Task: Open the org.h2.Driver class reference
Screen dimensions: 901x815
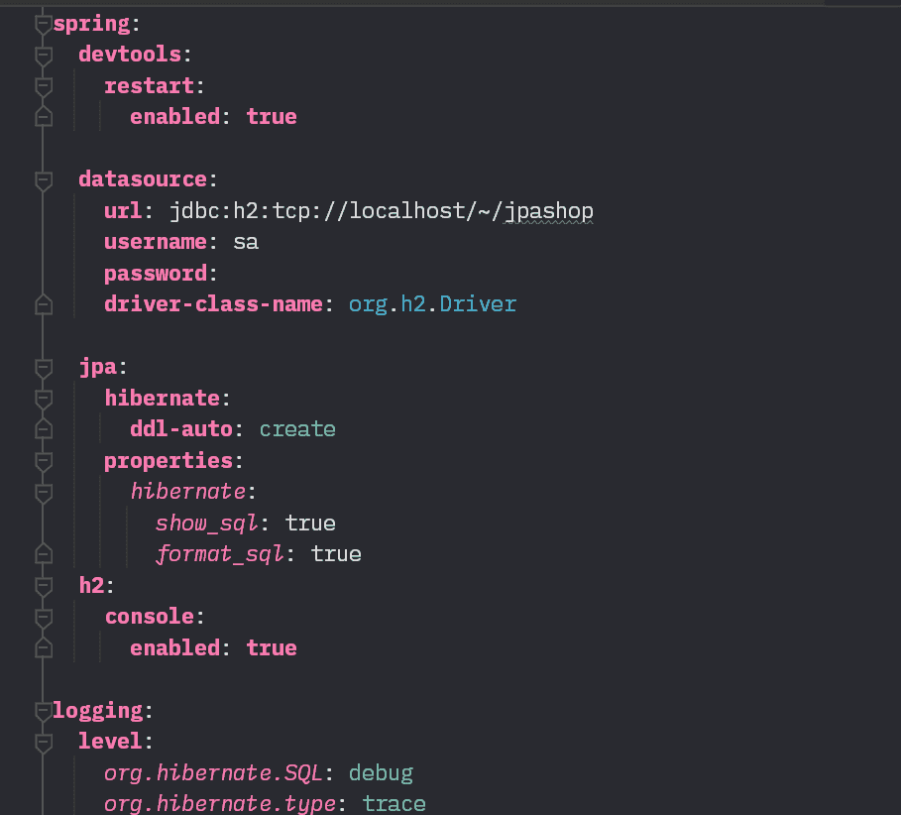Action: [432, 304]
